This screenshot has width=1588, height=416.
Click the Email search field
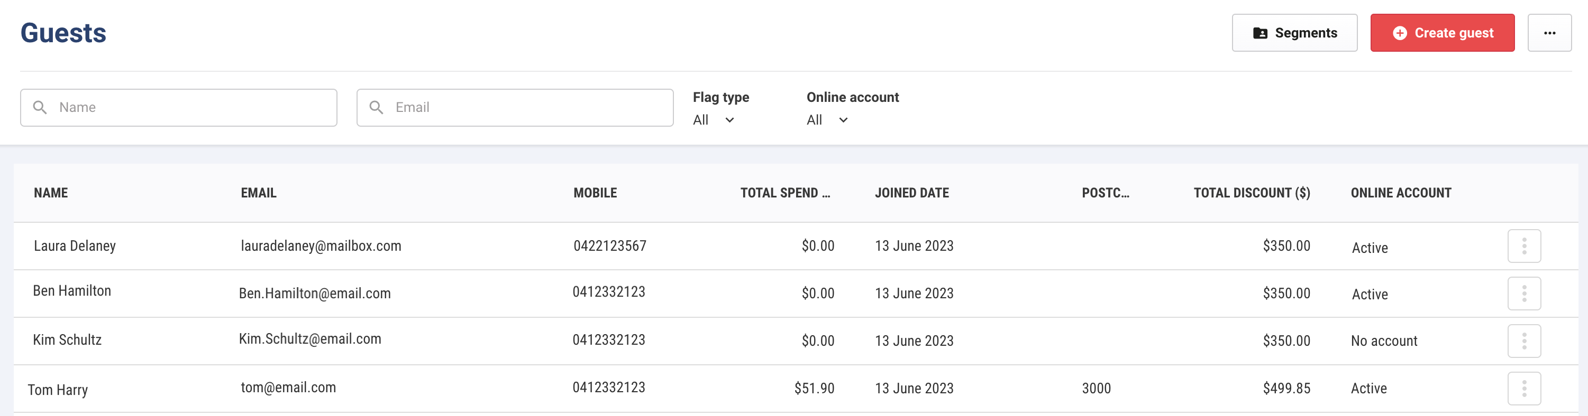tap(515, 108)
